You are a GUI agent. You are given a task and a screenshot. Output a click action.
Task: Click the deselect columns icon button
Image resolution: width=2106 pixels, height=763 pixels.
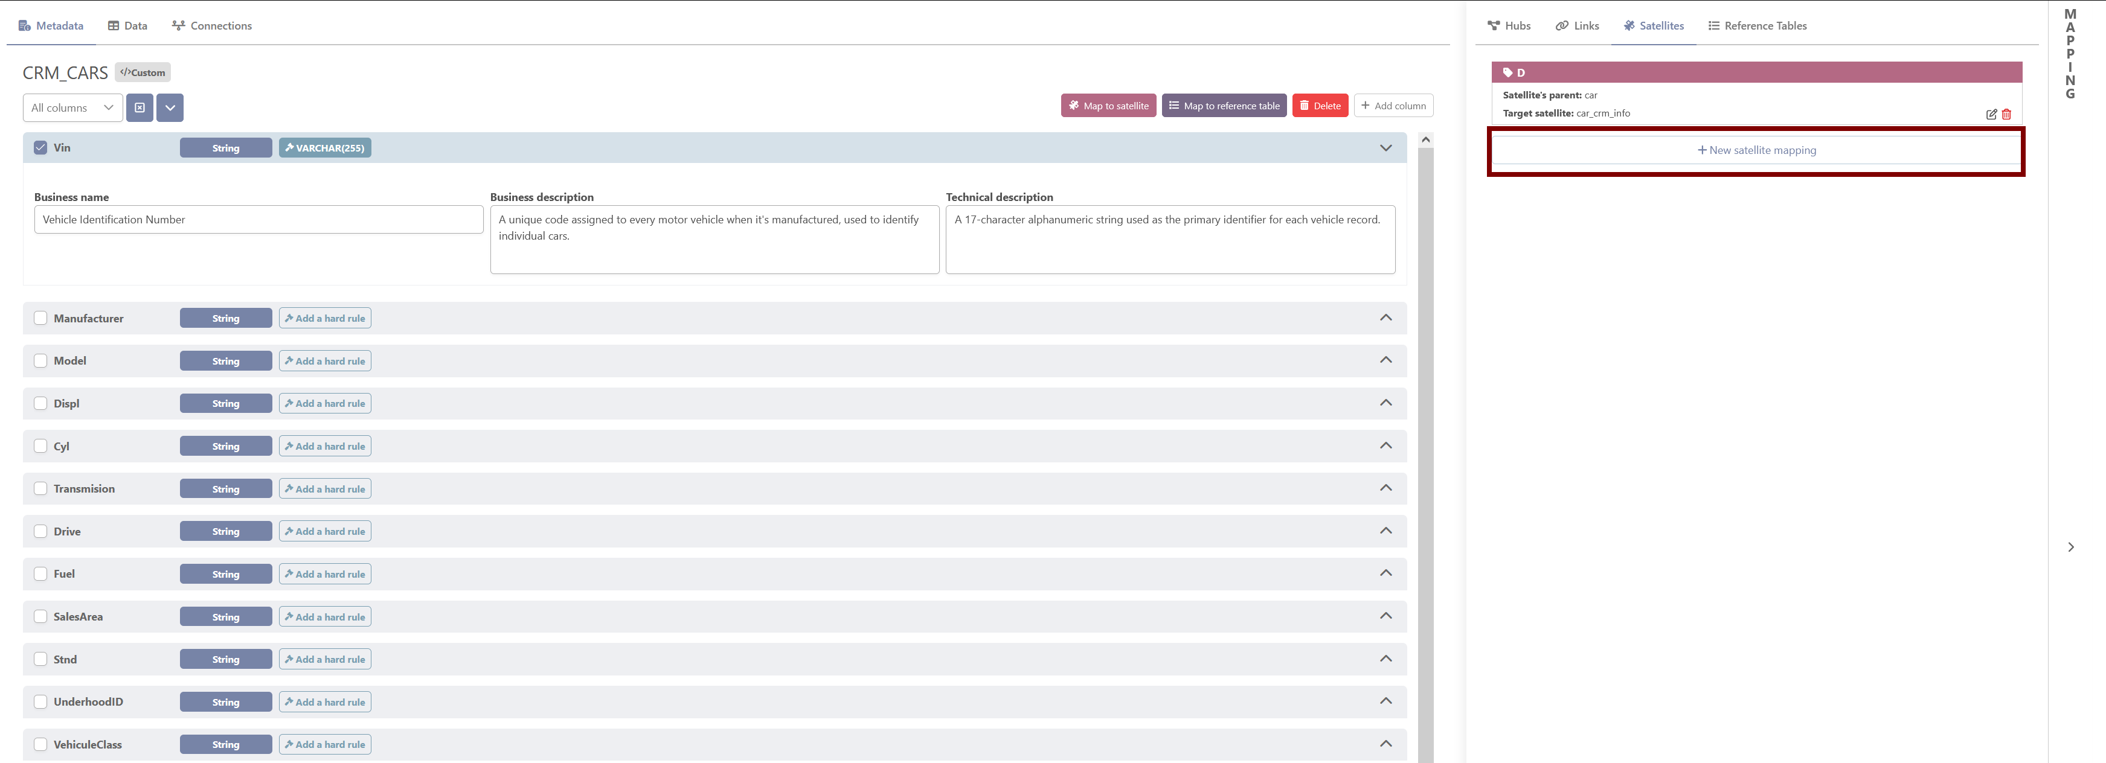pyautogui.click(x=140, y=107)
